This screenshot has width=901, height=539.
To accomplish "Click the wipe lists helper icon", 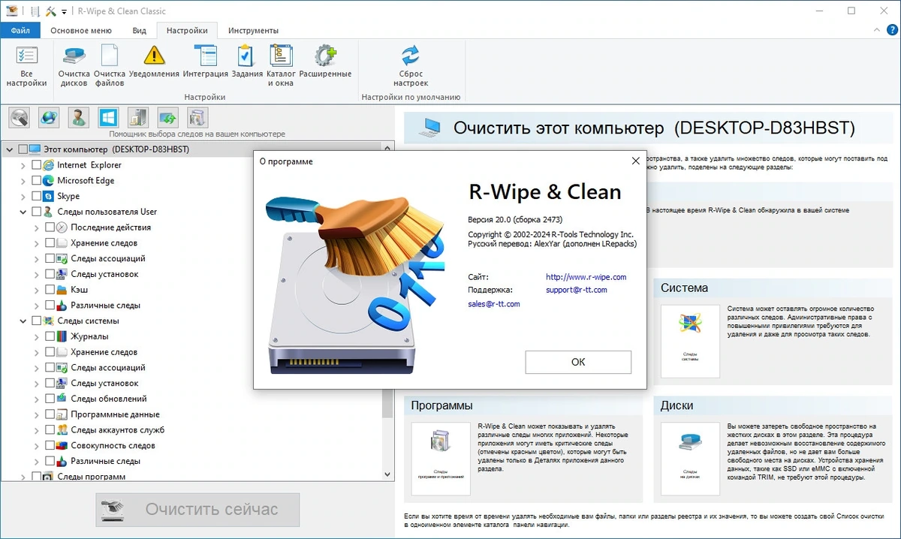I will click(x=197, y=117).
